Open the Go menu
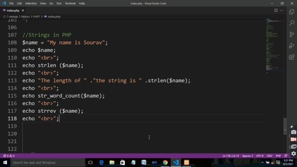The height and width of the screenshot is (167, 297). [x=52, y=3]
